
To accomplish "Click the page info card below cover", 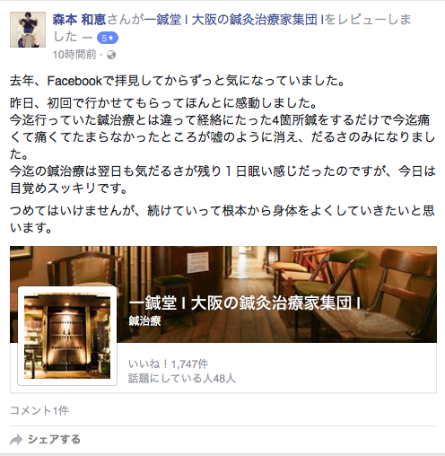I will [223, 367].
